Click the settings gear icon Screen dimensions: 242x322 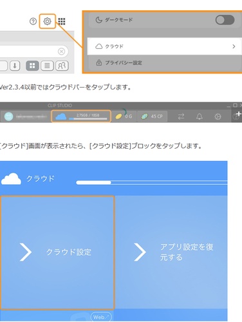47,21
